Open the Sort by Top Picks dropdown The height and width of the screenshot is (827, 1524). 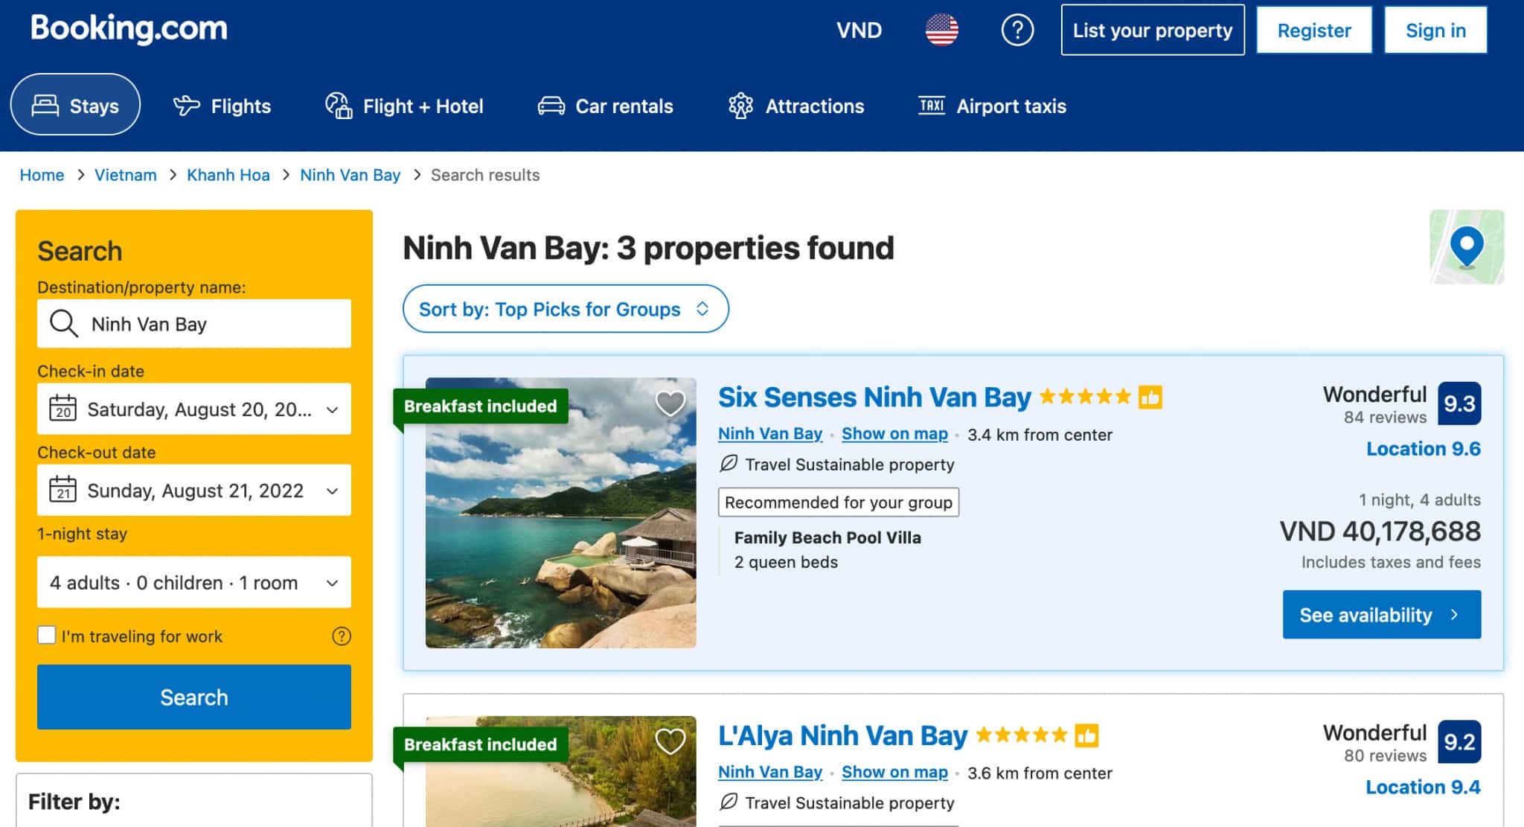565,309
